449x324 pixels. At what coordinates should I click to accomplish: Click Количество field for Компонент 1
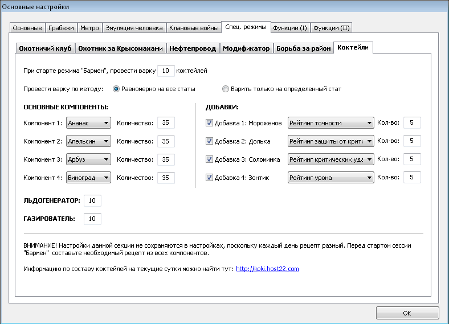point(166,123)
